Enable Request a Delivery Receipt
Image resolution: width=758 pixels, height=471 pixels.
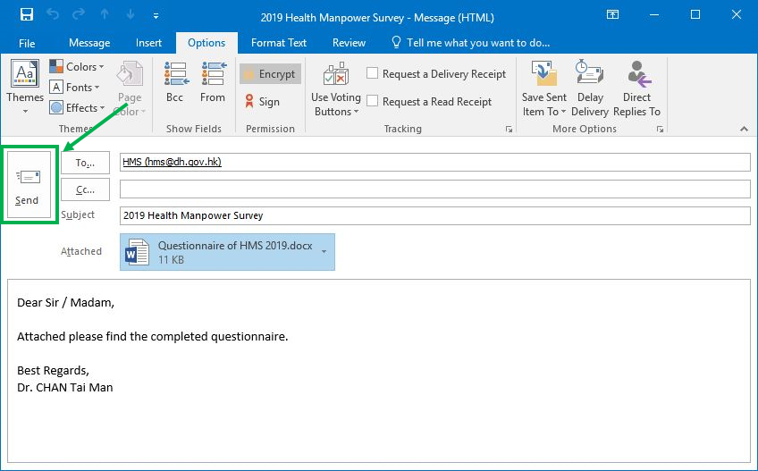point(373,74)
